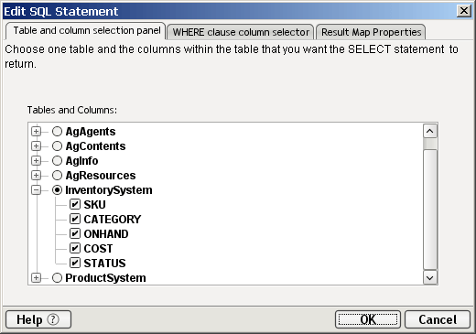Select the ProductSystem table radio button
Viewport: 476px width, 334px height.
[57, 278]
